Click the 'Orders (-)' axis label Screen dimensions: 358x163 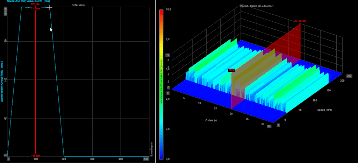(211, 121)
